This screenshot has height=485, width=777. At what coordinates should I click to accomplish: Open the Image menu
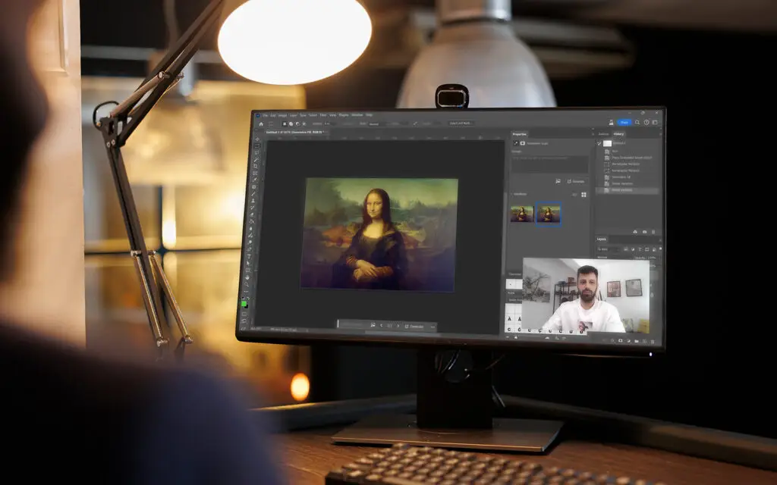(282, 115)
